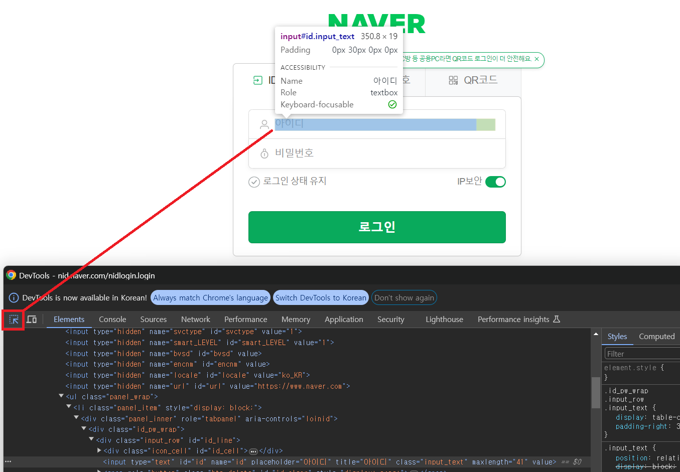
Task: Click the ellipsis badge in id_cell div
Action: 253,451
